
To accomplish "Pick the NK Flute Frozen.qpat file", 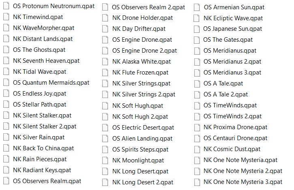I will tap(140, 73).
